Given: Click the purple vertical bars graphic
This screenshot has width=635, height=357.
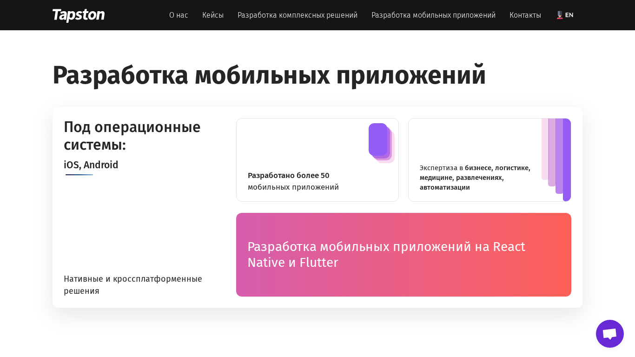Looking at the screenshot, I should point(556,159).
